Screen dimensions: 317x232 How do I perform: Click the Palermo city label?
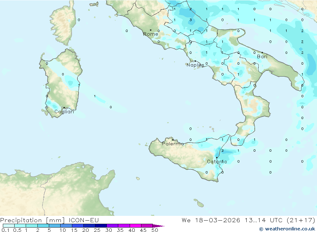click(x=173, y=144)
